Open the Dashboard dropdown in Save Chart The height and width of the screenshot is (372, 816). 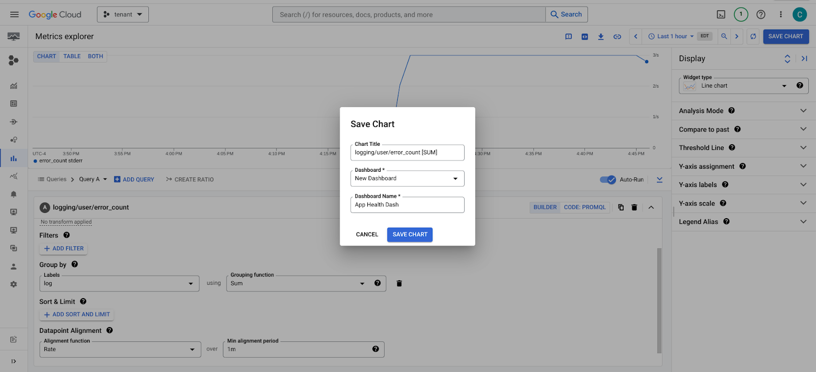[x=407, y=178]
